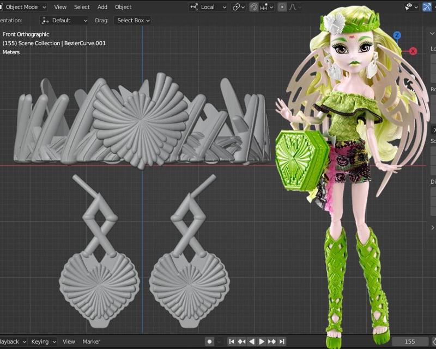Toggle proportional editing
Viewport: 436px width, 349px height.
tap(282, 7)
